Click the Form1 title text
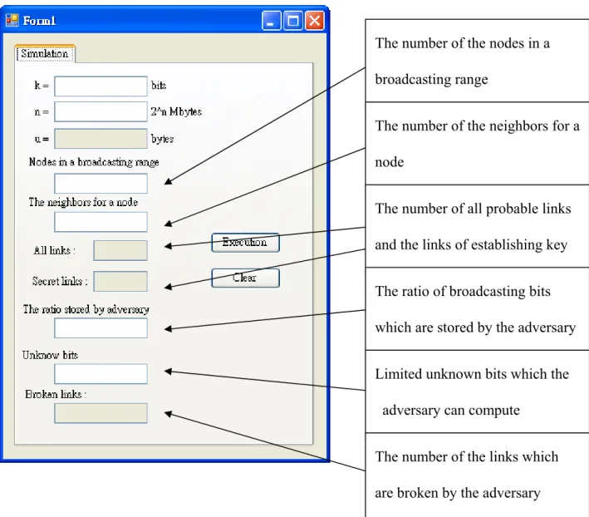This screenshot has width=589, height=517. pos(39,21)
